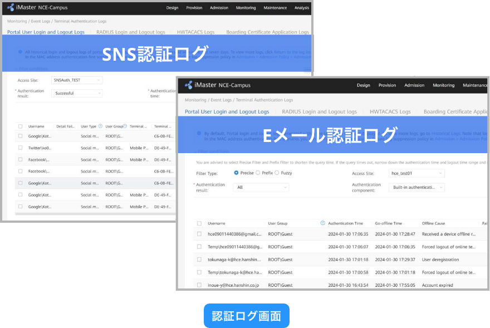
Task: Click authentication time 2024-01-30 17:06:35
Action: 348,234
